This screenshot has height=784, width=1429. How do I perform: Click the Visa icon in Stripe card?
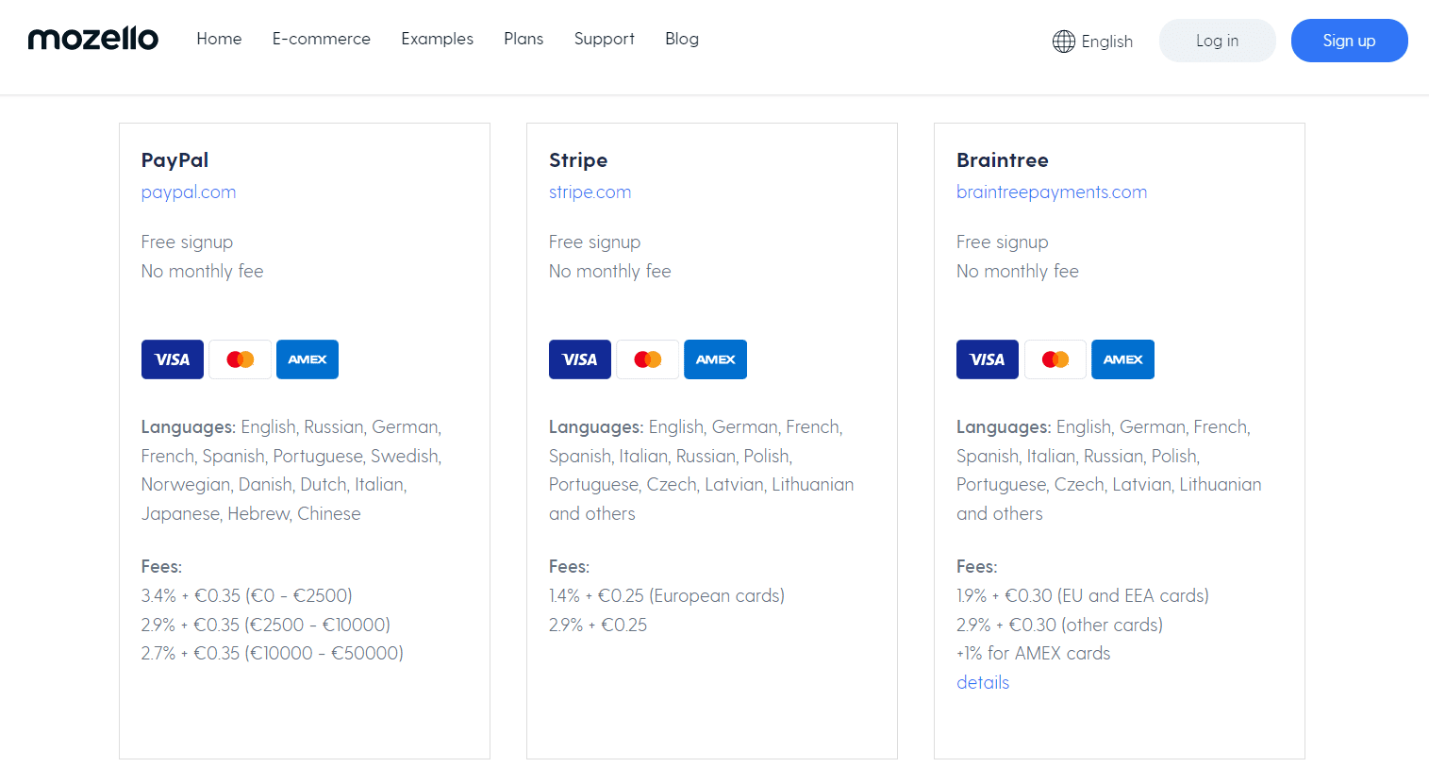580,359
